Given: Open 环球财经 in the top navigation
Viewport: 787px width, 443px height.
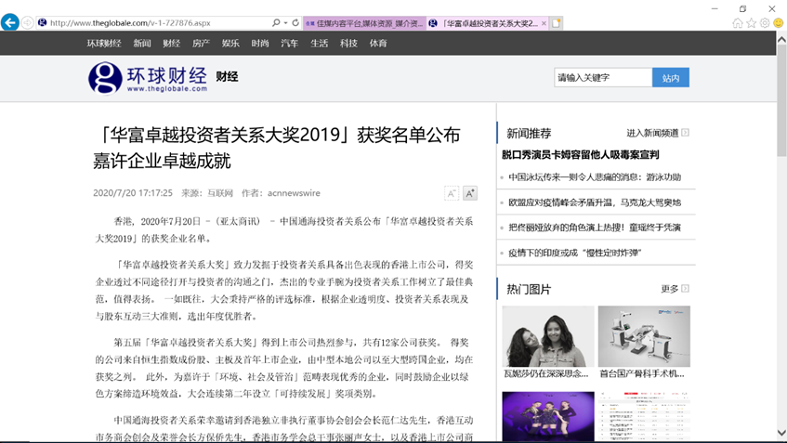Looking at the screenshot, I should coord(104,43).
